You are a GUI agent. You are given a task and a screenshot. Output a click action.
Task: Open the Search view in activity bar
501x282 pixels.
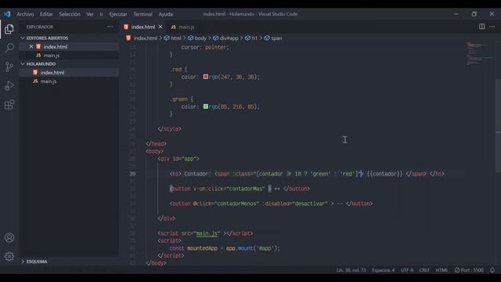pos(9,48)
